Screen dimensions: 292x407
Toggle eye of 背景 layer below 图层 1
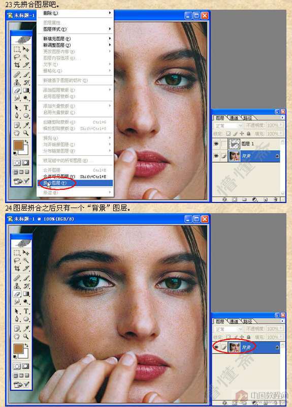[x=216, y=156]
